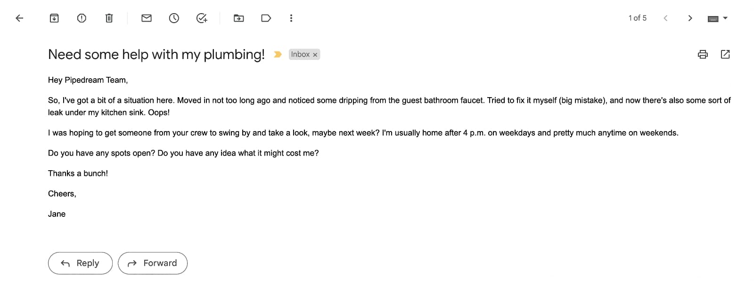Return to the inbox with the back arrow
Screen dimensions: 754x281
coord(19,18)
